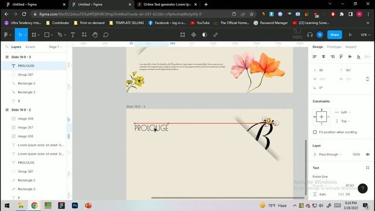375x211 pixels.
Task: Open the Page 1 dropdown
Action: pyautogui.click(x=55, y=47)
